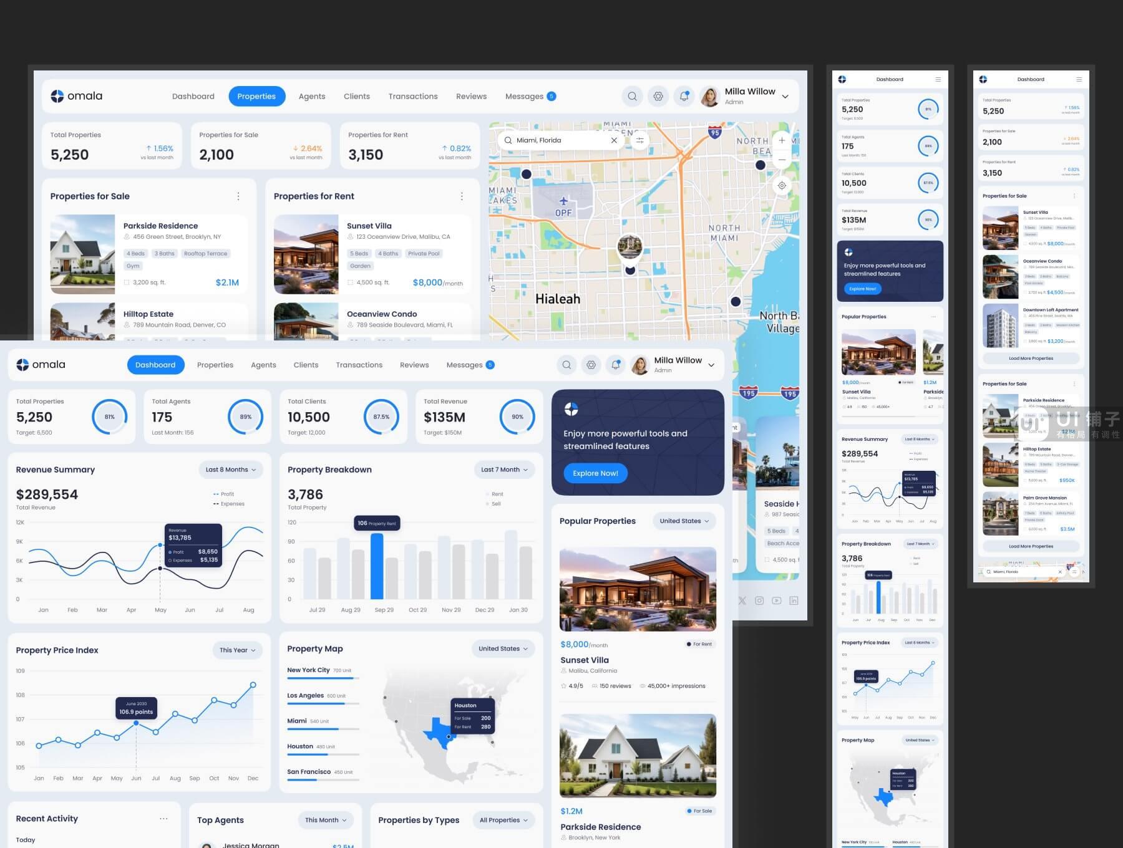Viewport: 1123px width, 848px height.
Task: Open This Month dropdown in Top Agents
Action: (326, 820)
